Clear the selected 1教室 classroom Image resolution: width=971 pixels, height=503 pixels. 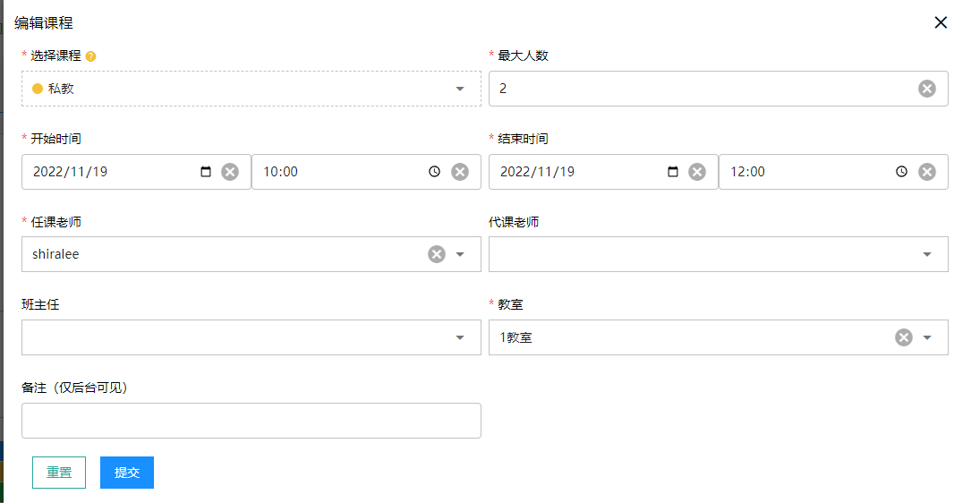(x=904, y=337)
